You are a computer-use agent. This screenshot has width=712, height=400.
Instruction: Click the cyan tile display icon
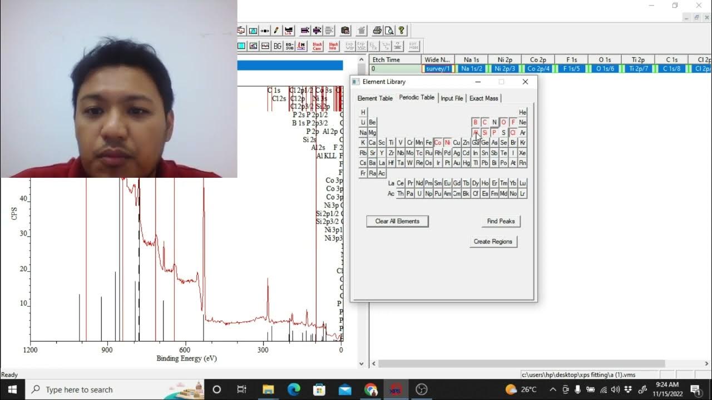[241, 46]
